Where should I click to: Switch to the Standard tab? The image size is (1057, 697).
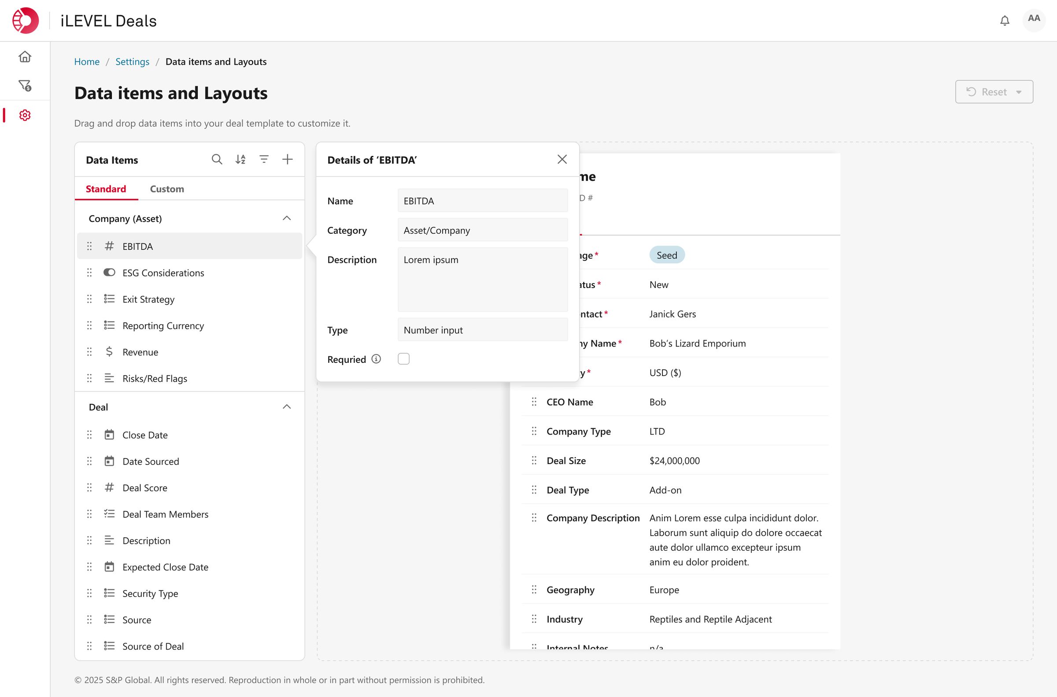coord(106,189)
